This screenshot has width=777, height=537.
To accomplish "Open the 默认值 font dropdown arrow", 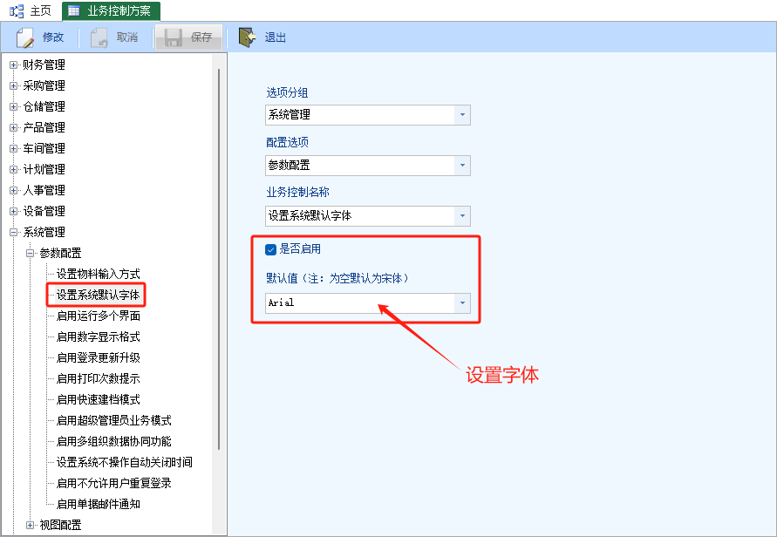I will pos(462,303).
